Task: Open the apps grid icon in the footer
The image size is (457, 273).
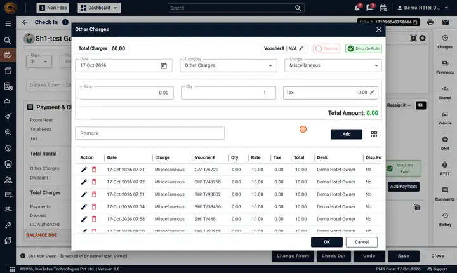Action: point(12,269)
